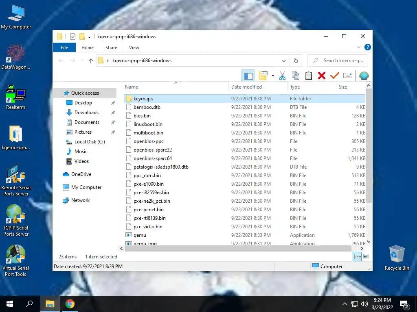Screen dimensions: 417x312
Task: Open the notification center icon
Action: (x=404, y=304)
